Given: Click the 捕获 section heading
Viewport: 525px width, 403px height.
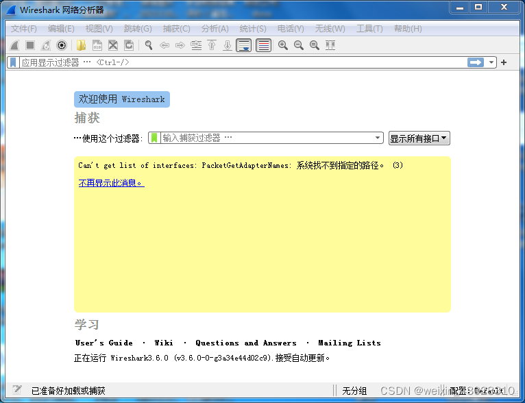Looking at the screenshot, I should point(87,118).
